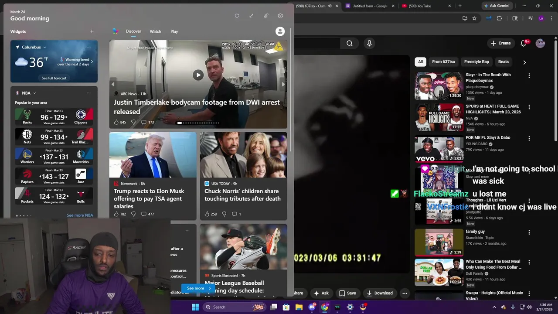The height and width of the screenshot is (314, 558).
Task: Expand Columbus location dropdown
Action: tap(44, 47)
